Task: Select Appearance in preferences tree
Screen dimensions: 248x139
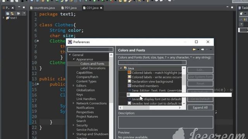Action: (x=84, y=59)
